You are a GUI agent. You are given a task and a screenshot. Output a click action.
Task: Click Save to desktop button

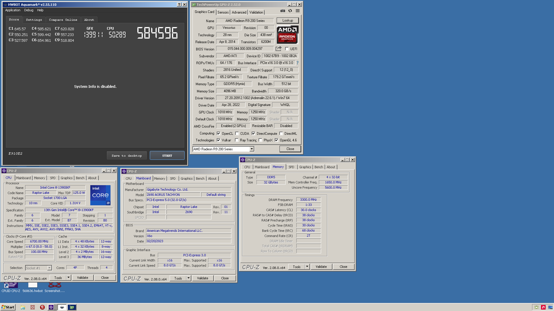pos(127,155)
